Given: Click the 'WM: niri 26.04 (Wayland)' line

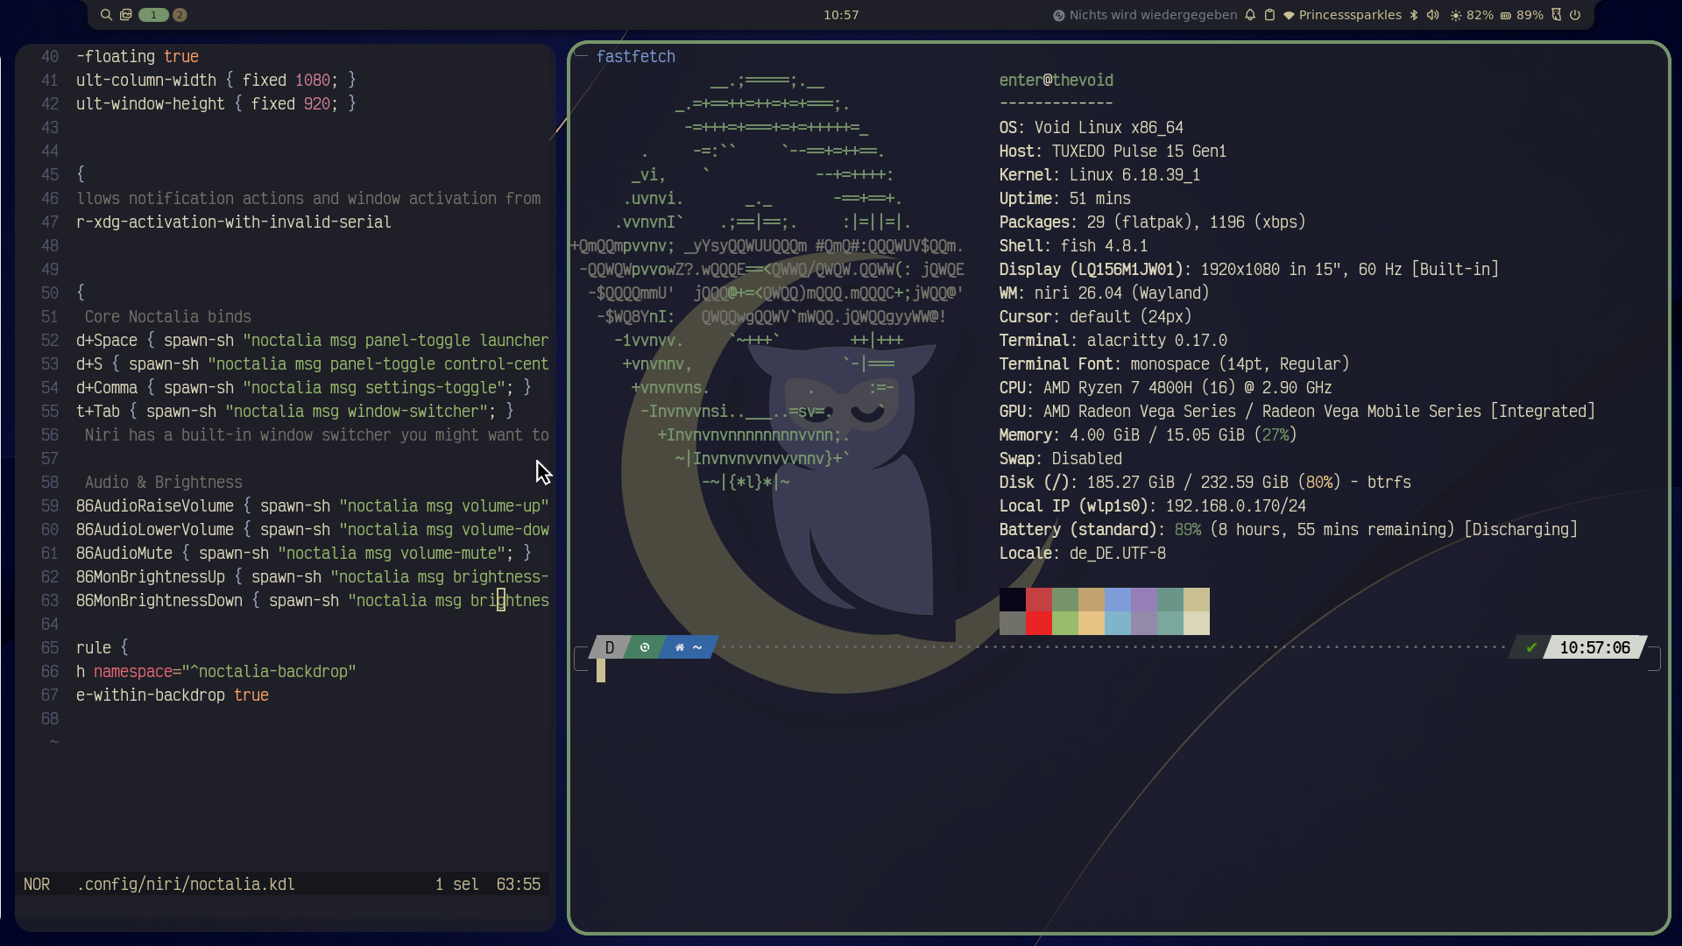Looking at the screenshot, I should point(1105,293).
